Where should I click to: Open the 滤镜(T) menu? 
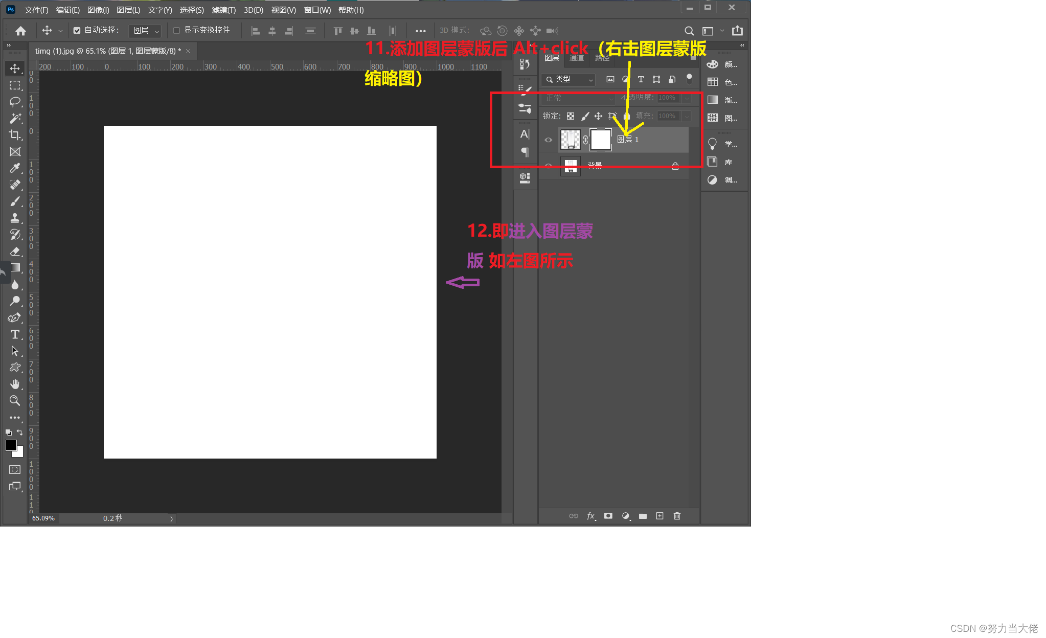click(x=223, y=10)
